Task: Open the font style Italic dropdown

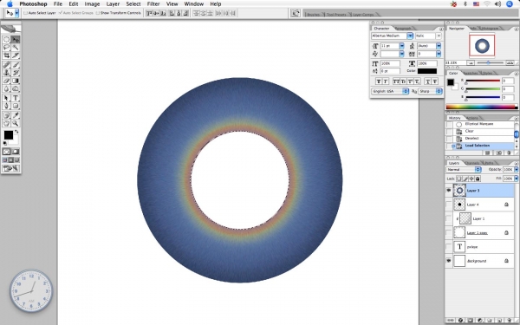Action: click(x=439, y=36)
